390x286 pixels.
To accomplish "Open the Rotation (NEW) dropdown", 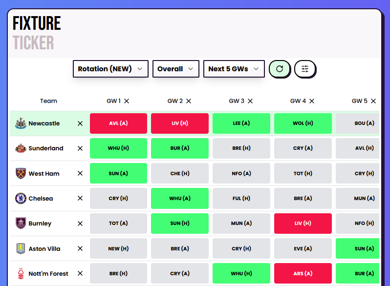I will click(110, 69).
